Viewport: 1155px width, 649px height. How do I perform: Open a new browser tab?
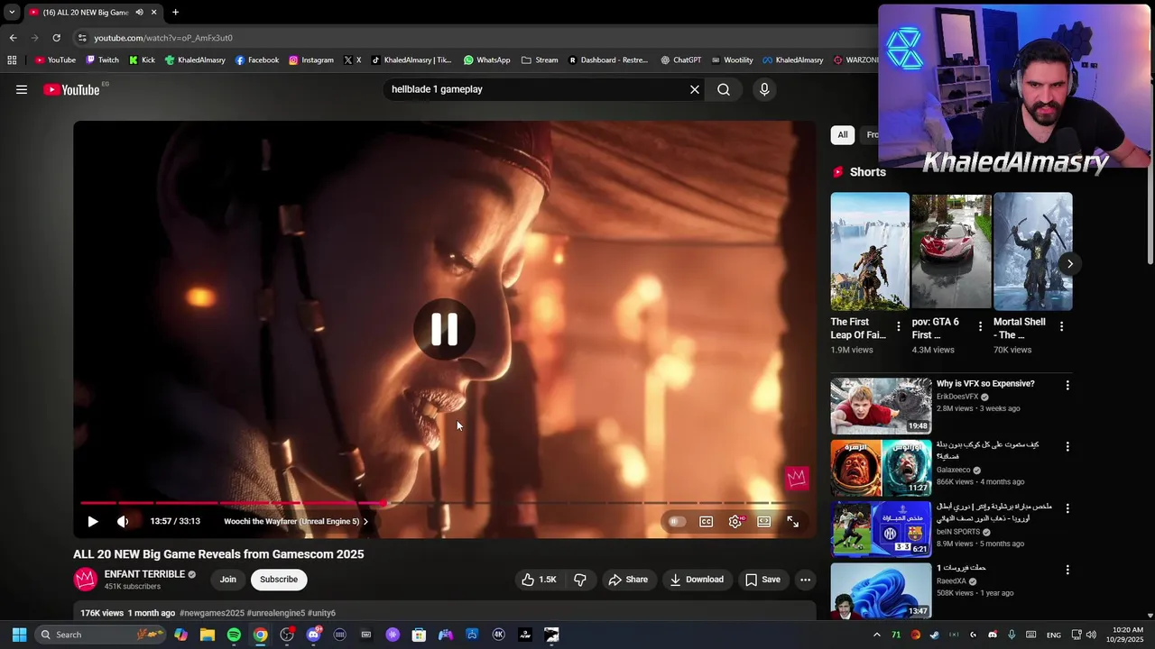(x=175, y=13)
